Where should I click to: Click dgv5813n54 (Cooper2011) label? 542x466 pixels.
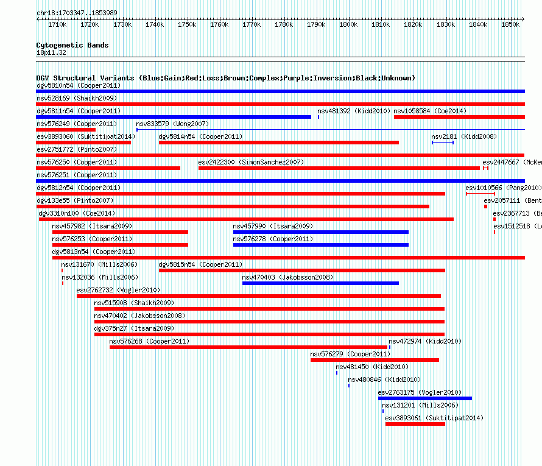click(x=94, y=252)
